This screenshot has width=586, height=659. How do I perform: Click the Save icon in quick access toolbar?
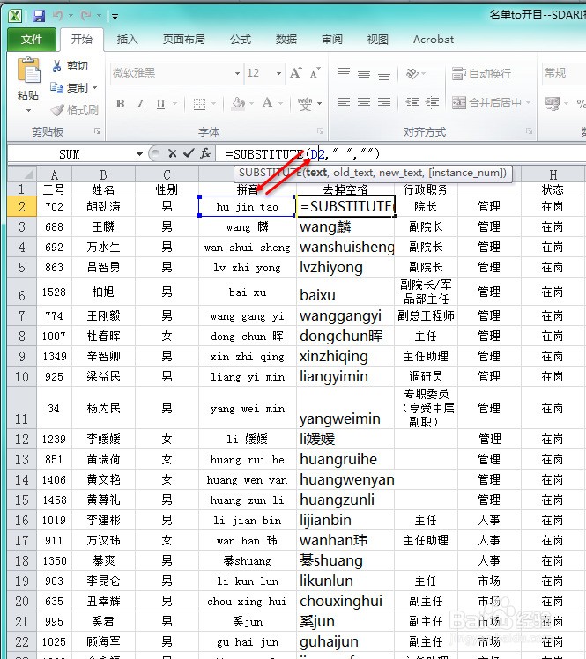(x=39, y=16)
